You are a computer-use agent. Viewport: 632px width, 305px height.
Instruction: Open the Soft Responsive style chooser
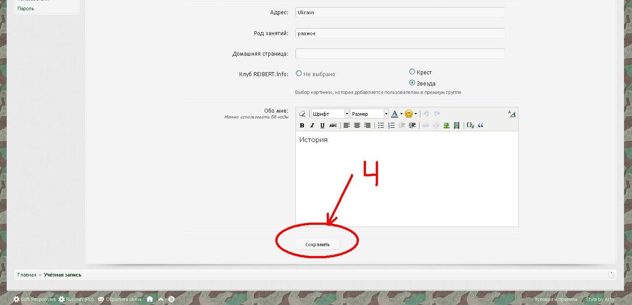(x=34, y=299)
